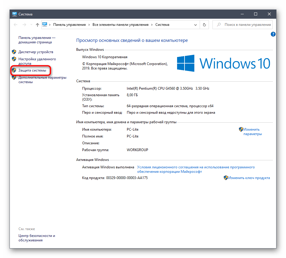Go forward with the right arrow button
The height and width of the screenshot is (258, 286).
tap(24, 25)
